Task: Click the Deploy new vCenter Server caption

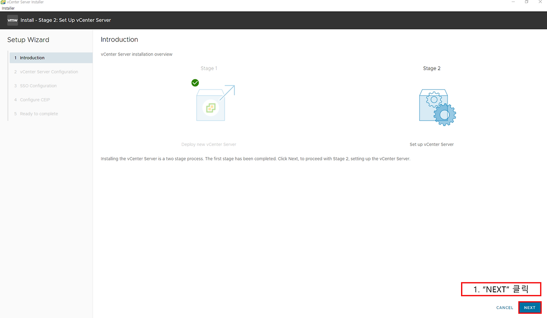Action: point(209,145)
